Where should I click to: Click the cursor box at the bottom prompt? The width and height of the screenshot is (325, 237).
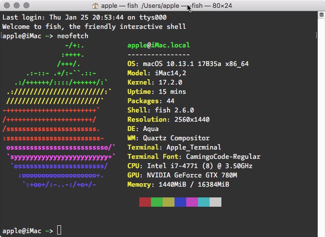pos(59,230)
